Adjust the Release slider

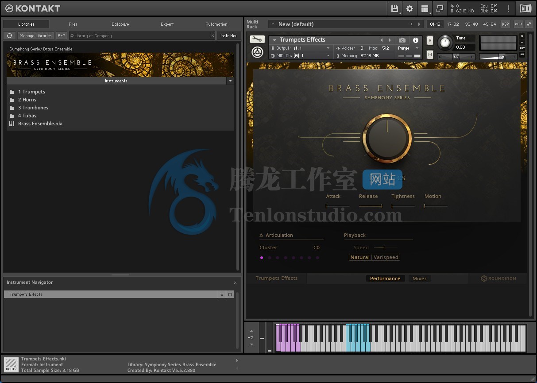pos(371,206)
